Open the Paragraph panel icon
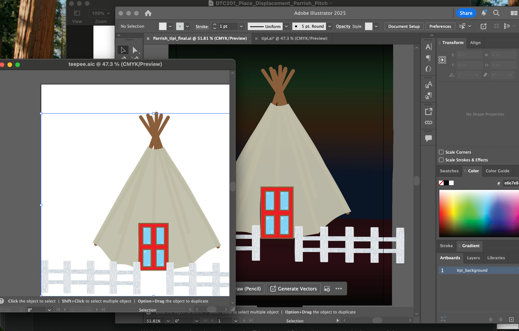 (x=428, y=58)
